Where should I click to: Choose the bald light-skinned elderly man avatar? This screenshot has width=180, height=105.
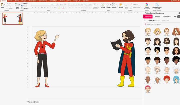click(148, 70)
